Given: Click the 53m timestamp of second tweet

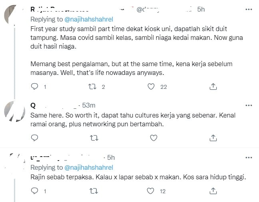Looking at the screenshot, I should point(88,105).
